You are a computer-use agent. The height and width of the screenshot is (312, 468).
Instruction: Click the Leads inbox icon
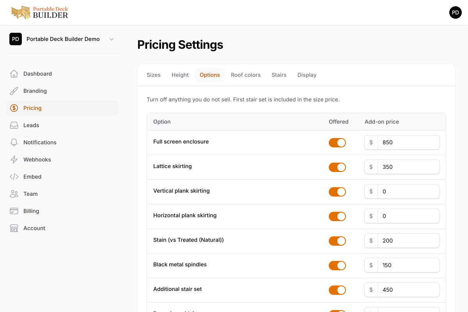tap(14, 125)
